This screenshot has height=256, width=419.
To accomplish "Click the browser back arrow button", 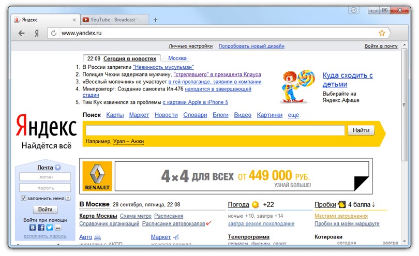I will point(22,33).
